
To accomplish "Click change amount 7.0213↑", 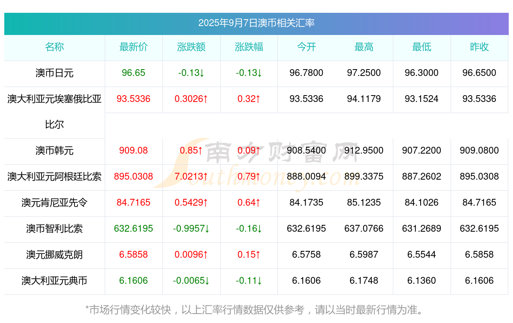I will point(191,176).
